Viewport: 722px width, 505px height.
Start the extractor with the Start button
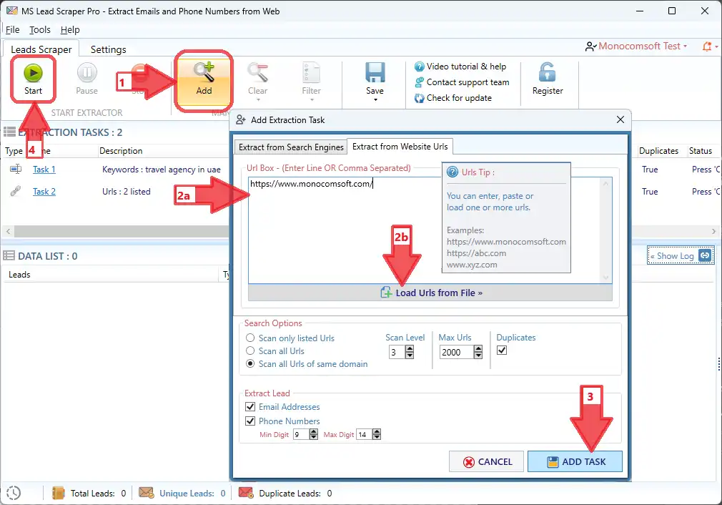[33, 79]
